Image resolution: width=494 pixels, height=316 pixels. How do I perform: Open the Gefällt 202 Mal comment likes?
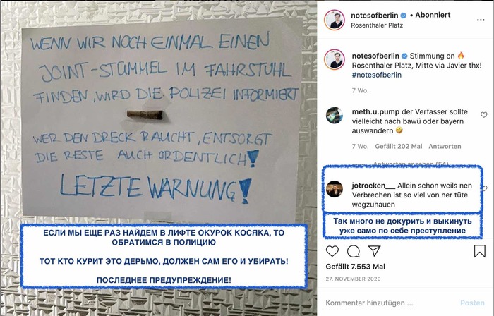399,146
